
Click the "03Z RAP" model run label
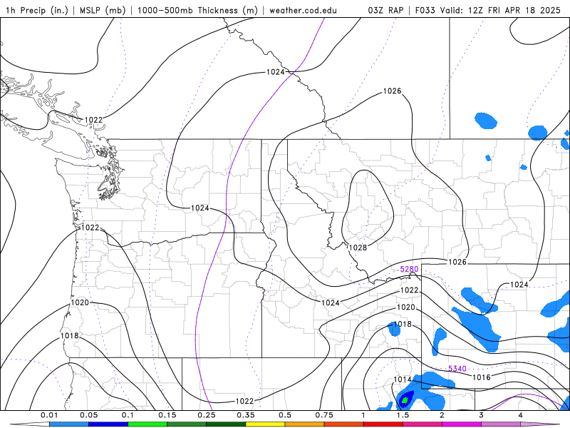(x=385, y=10)
